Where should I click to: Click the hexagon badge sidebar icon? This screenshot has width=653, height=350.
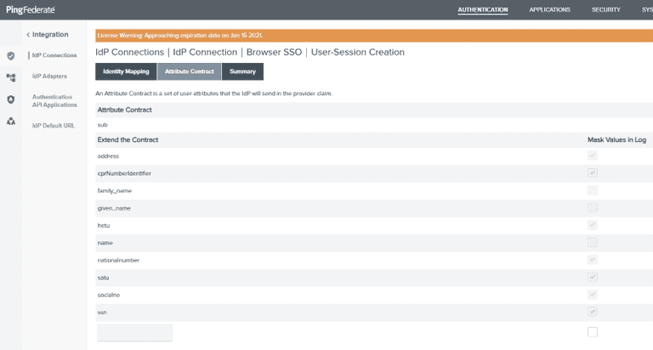pyautogui.click(x=10, y=99)
